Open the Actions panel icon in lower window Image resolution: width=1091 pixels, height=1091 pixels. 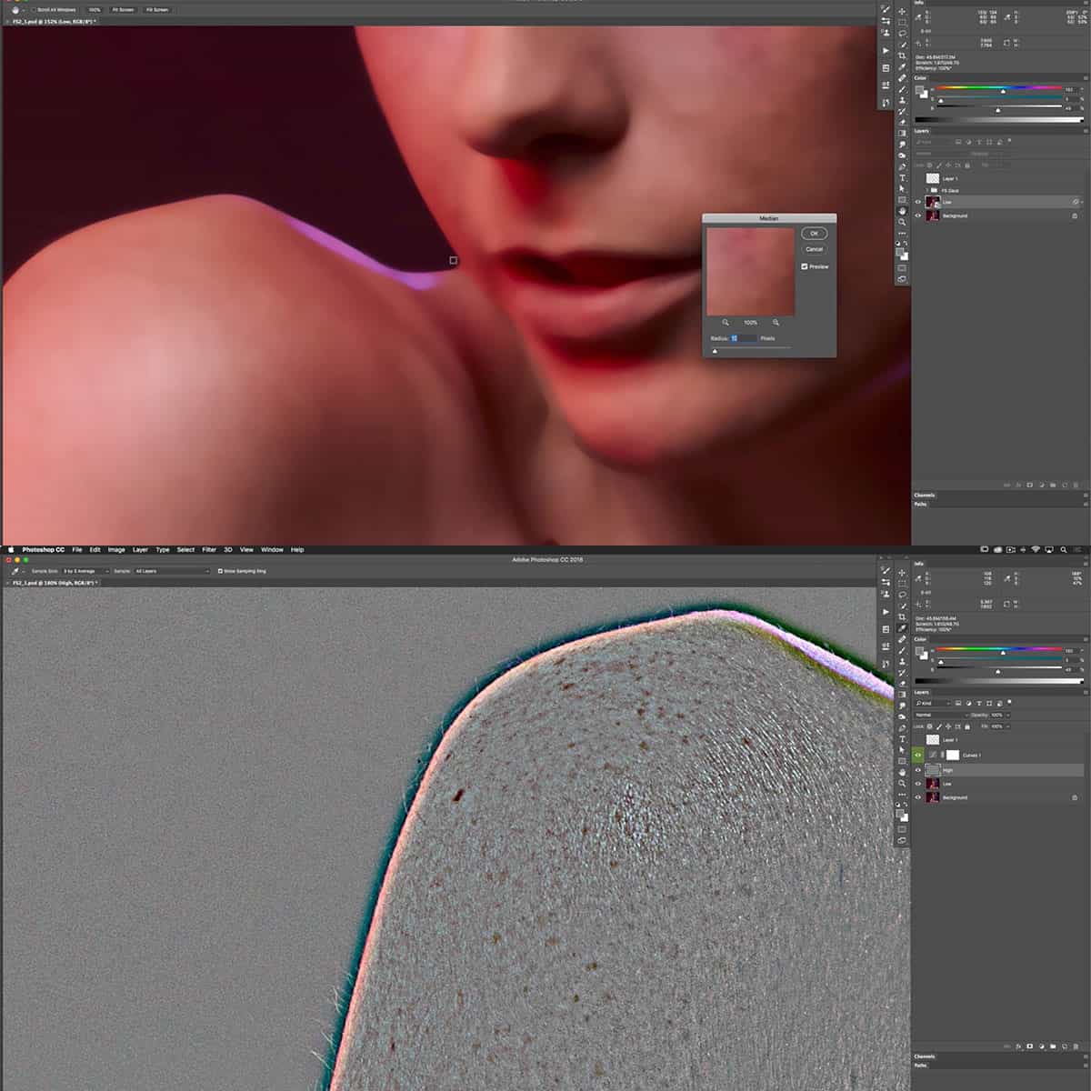(886, 612)
